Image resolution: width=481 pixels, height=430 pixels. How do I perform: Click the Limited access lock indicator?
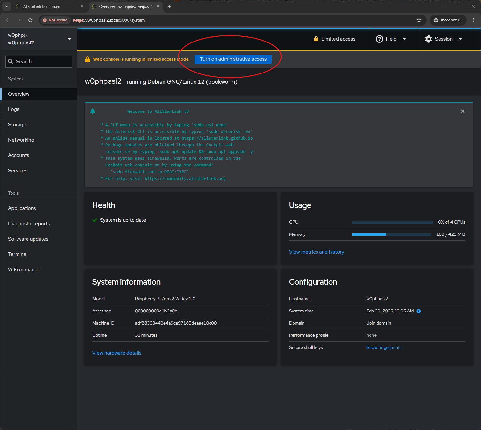334,39
